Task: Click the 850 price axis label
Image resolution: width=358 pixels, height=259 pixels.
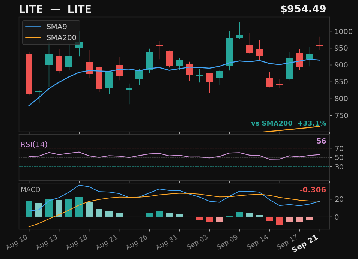Action: 341,82
